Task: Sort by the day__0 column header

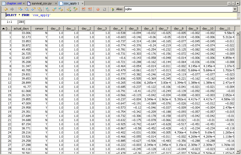Action: point(55,29)
